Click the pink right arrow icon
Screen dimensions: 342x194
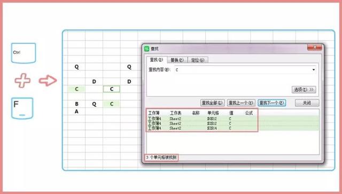click(48, 80)
